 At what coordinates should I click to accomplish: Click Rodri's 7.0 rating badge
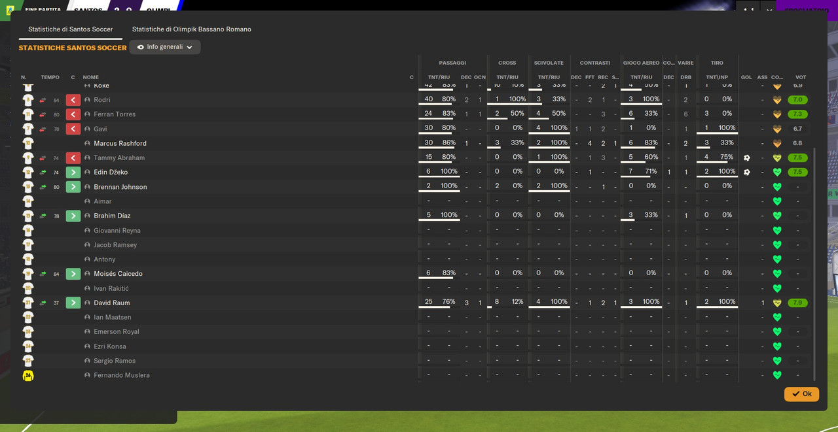[797, 100]
